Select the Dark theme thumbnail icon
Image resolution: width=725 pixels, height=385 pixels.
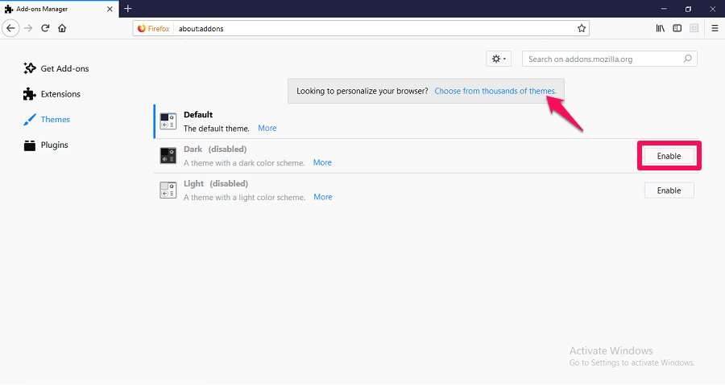[x=168, y=156]
